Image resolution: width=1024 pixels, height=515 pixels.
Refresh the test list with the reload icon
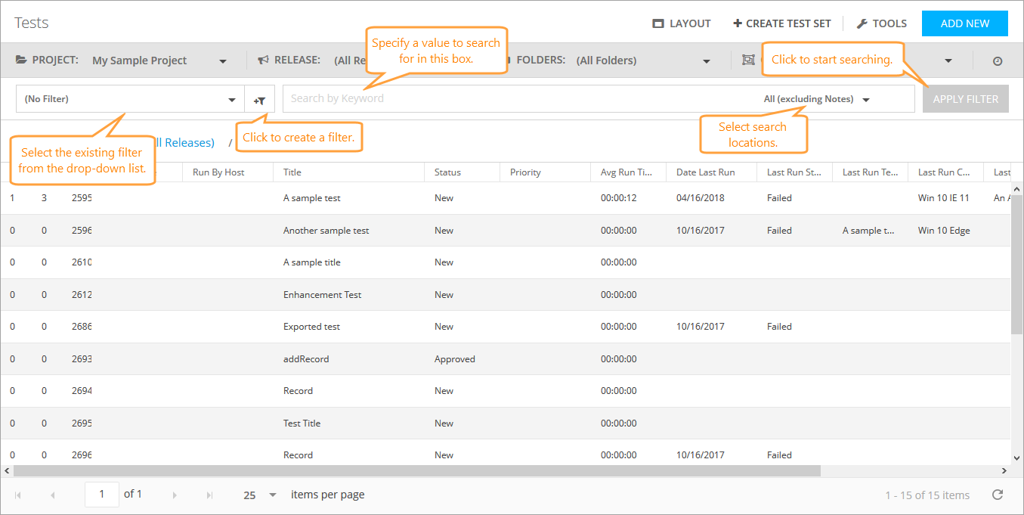[x=997, y=495]
